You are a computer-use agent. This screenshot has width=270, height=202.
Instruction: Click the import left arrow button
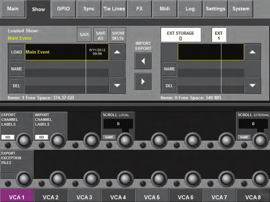tap(143, 61)
